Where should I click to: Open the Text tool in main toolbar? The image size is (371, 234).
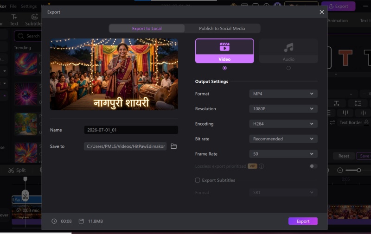(14, 20)
